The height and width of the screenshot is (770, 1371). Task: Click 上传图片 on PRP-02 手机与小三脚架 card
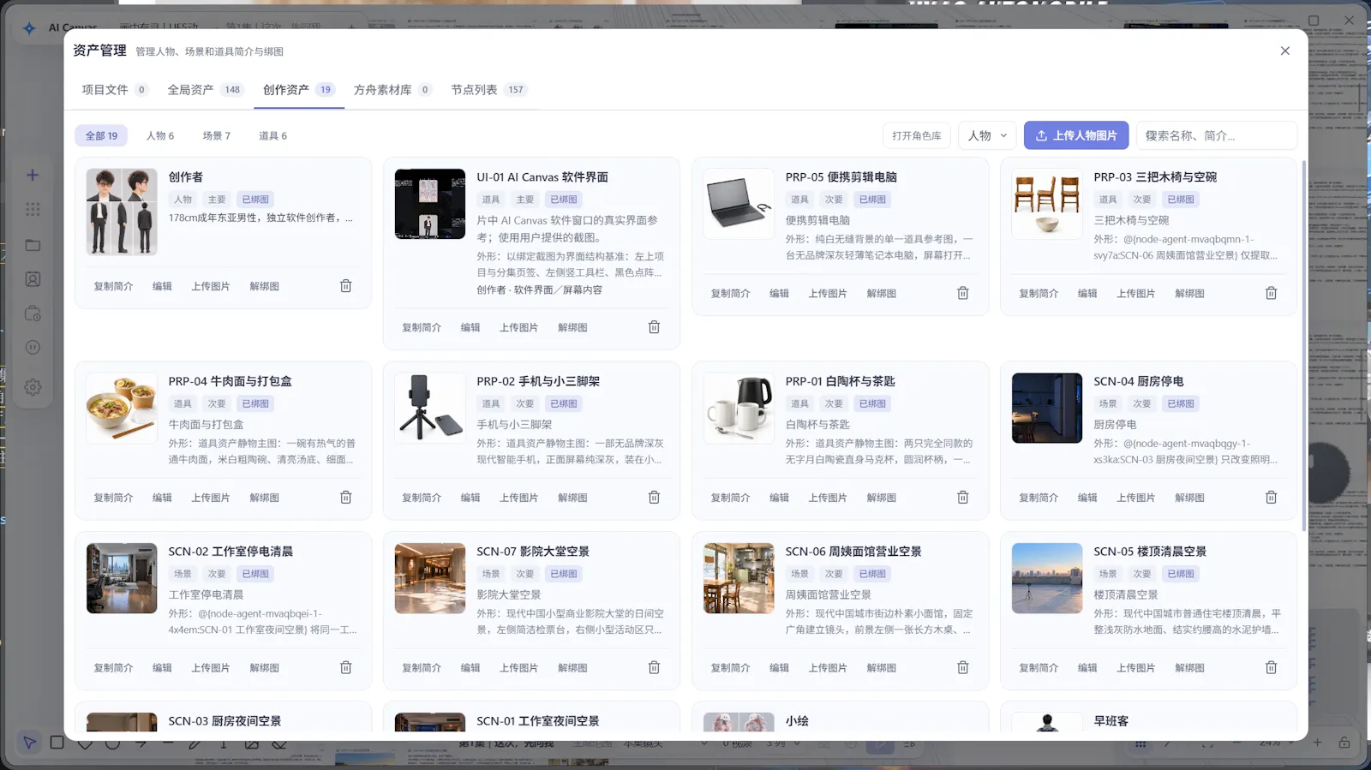pos(519,497)
